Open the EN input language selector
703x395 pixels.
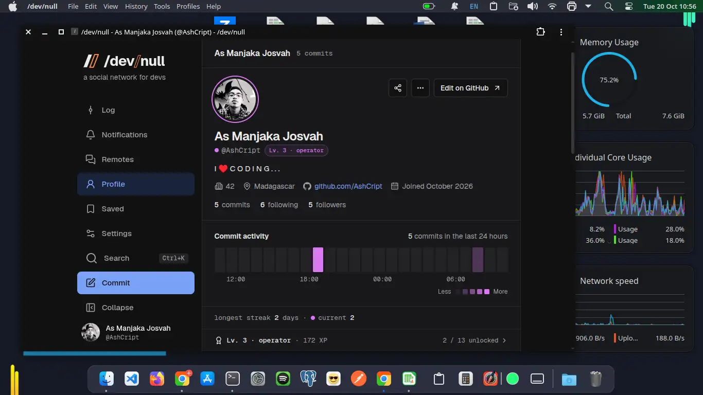tap(473, 7)
